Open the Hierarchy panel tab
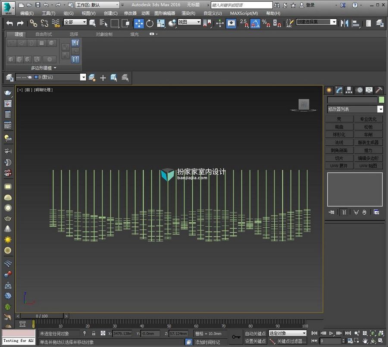The image size is (388, 347). point(349,90)
